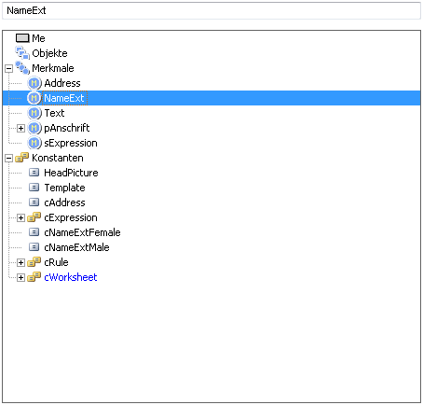This screenshot has width=423, height=405.
Task: Expand the pAnschrift node
Action: pyautogui.click(x=20, y=128)
